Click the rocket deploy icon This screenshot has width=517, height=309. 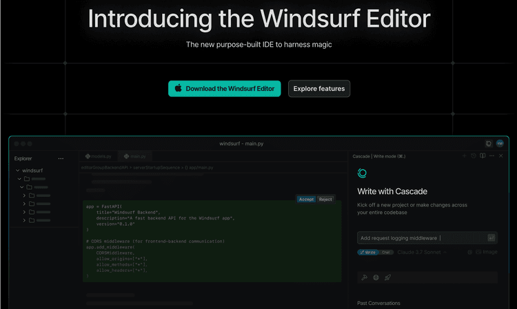(387, 277)
